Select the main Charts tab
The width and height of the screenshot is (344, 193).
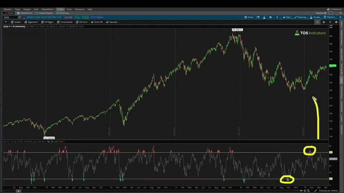60,9
